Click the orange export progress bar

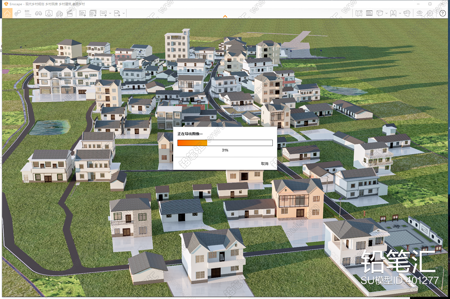click(225, 143)
